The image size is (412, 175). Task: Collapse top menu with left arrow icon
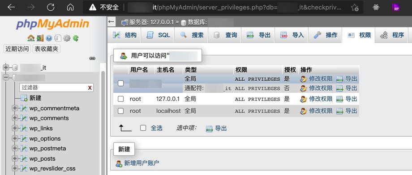pos(112,22)
